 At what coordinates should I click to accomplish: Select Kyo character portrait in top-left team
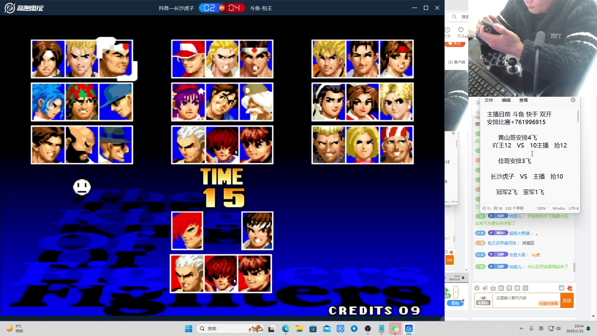48,59
